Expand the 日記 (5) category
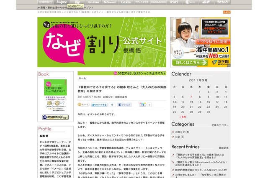The width and height of the screenshot is (268, 178). [177, 137]
